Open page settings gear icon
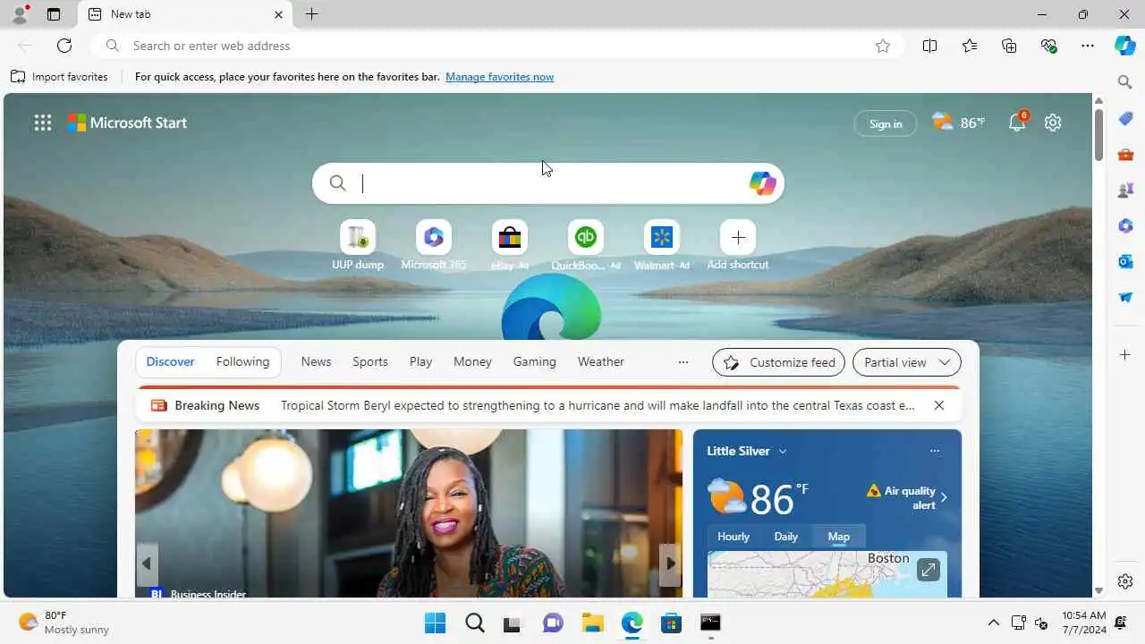The height and width of the screenshot is (644, 1145). tap(1053, 123)
